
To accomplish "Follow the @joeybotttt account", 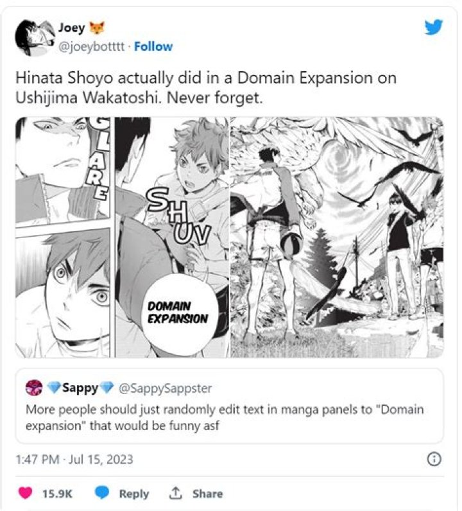I will (x=153, y=46).
